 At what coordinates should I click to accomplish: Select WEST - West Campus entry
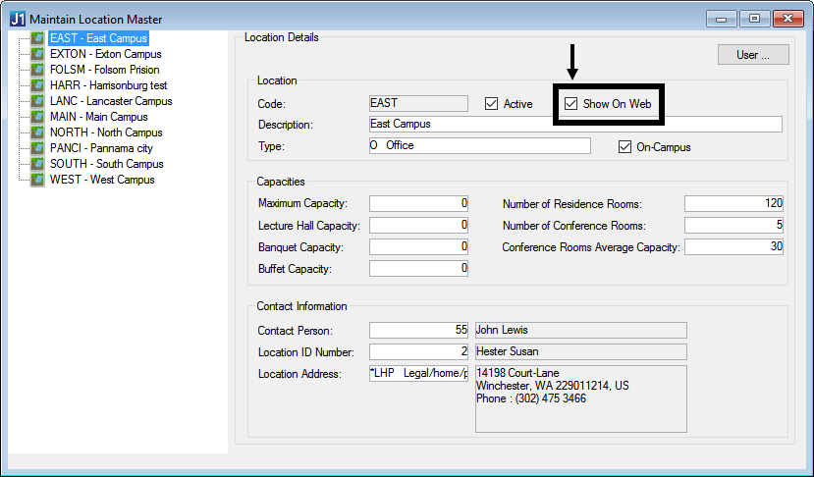pyautogui.click(x=102, y=180)
